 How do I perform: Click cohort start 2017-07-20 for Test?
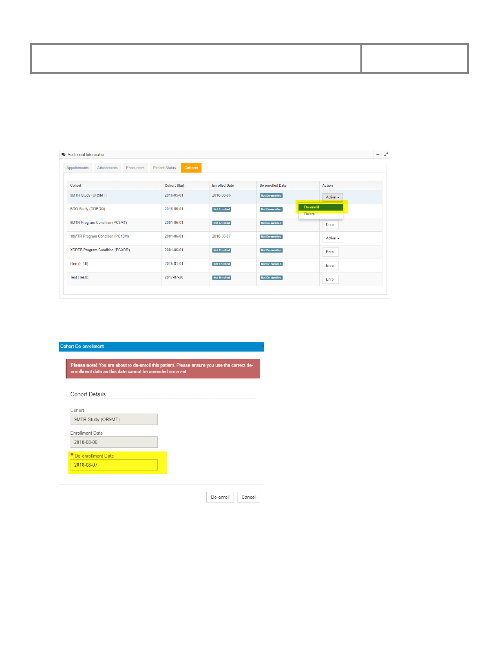(174, 277)
